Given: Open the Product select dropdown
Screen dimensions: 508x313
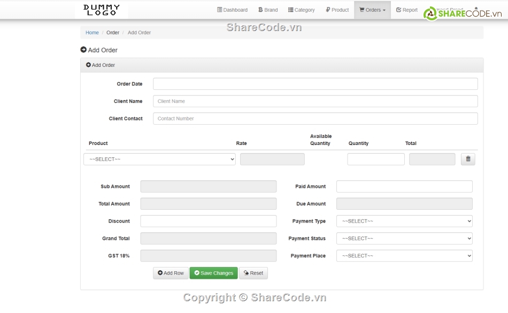Looking at the screenshot, I should click(x=159, y=159).
